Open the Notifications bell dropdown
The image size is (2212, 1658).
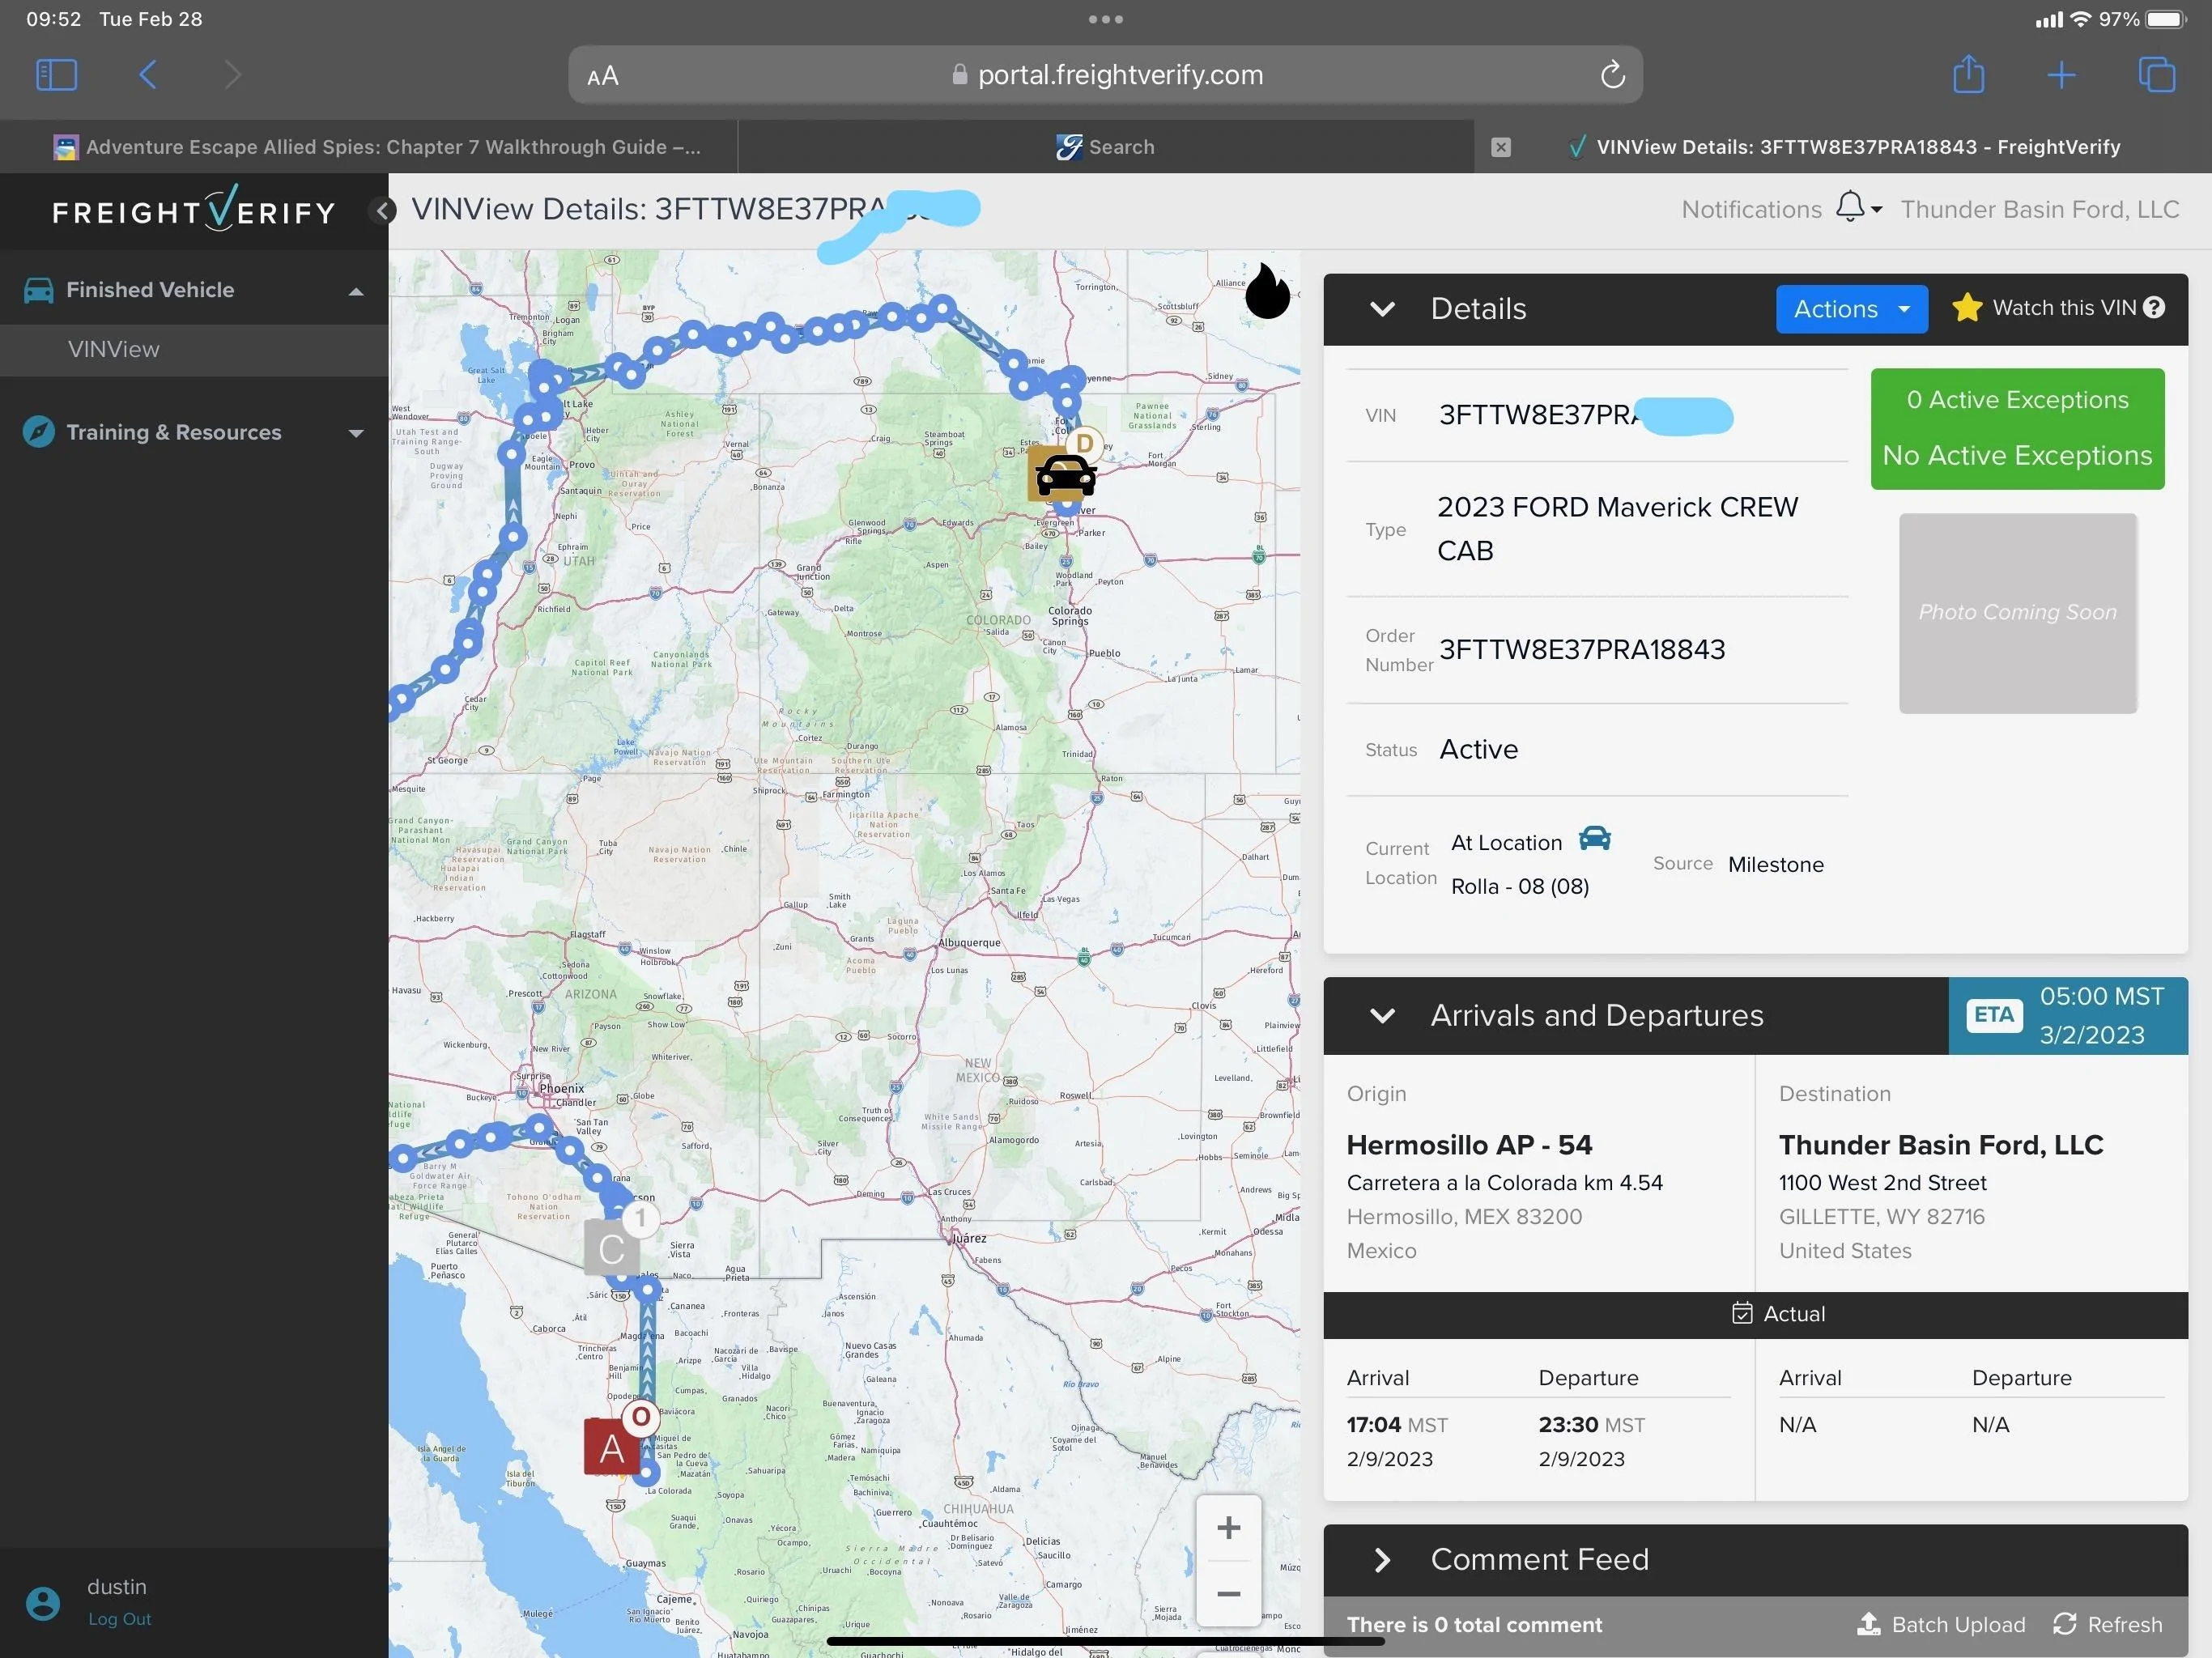pos(1858,208)
